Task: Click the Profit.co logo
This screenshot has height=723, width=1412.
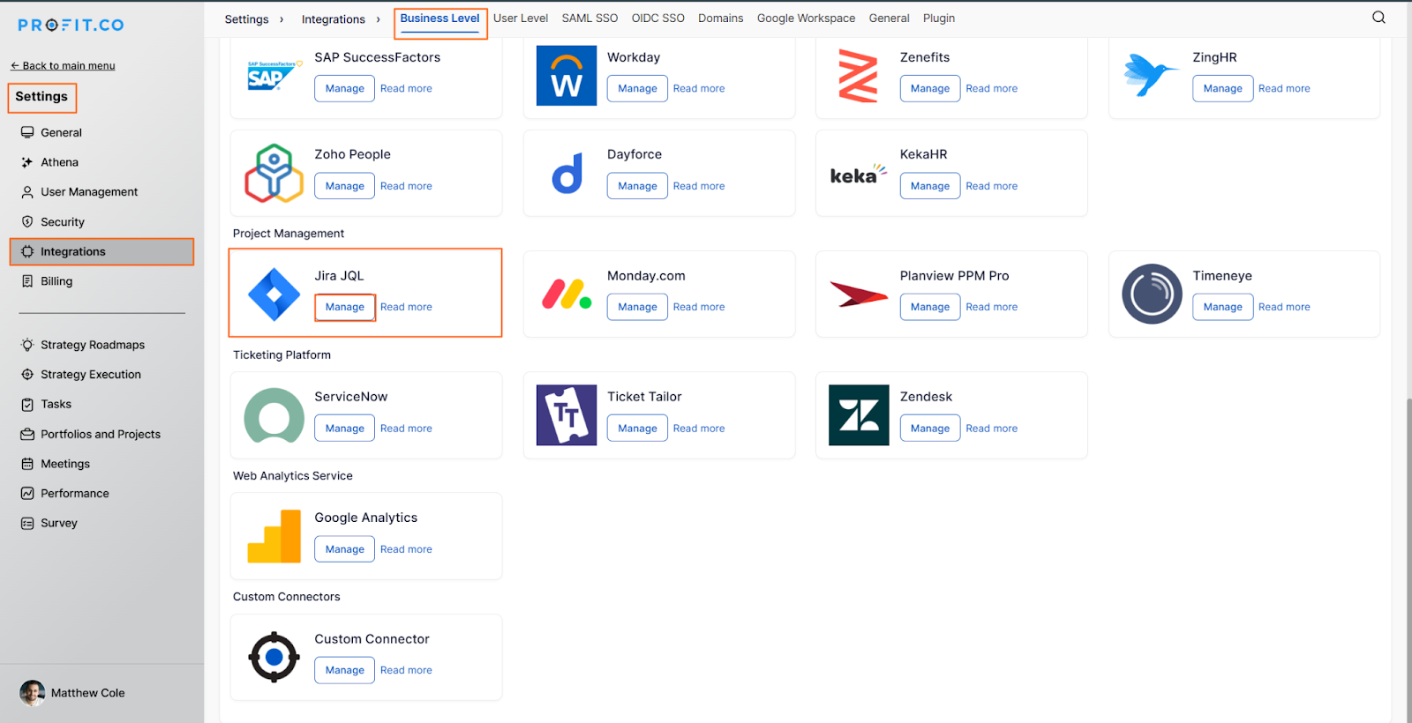Action: [71, 25]
